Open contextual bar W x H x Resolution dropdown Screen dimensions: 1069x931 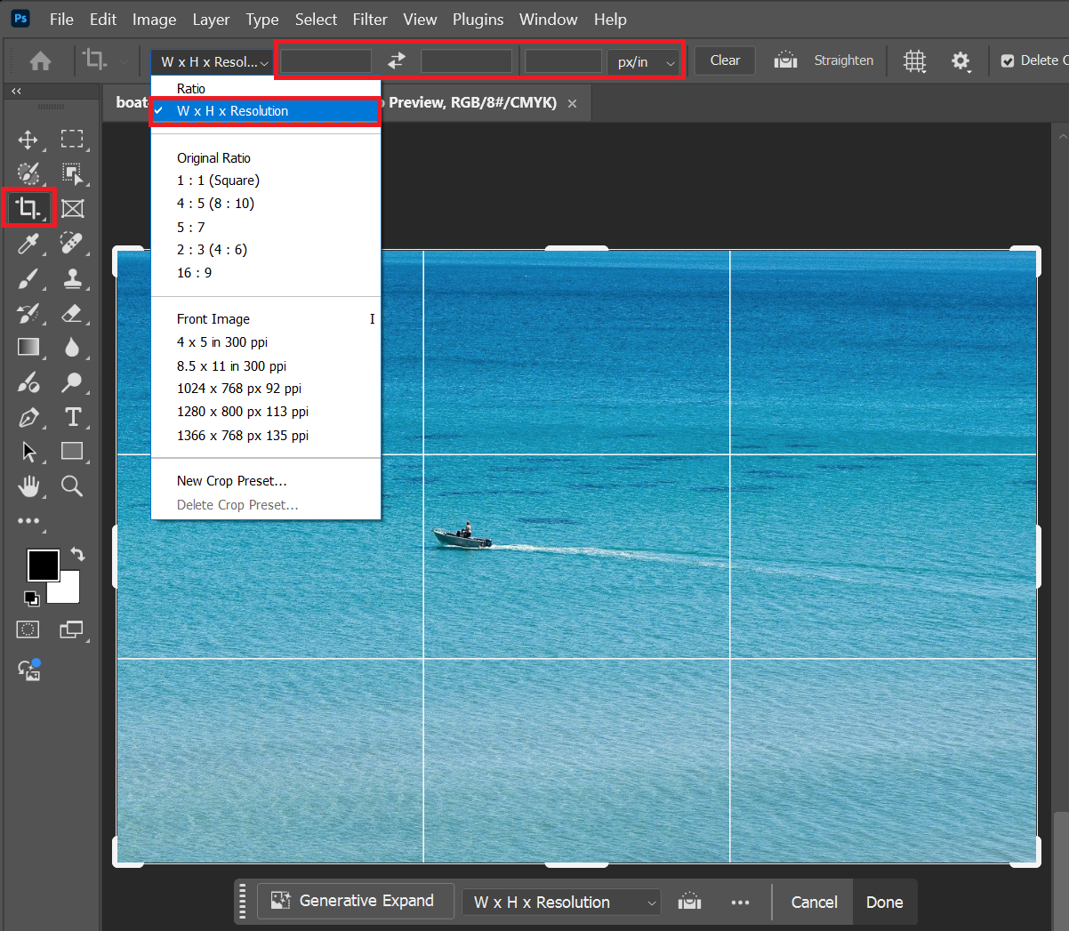[x=561, y=902]
